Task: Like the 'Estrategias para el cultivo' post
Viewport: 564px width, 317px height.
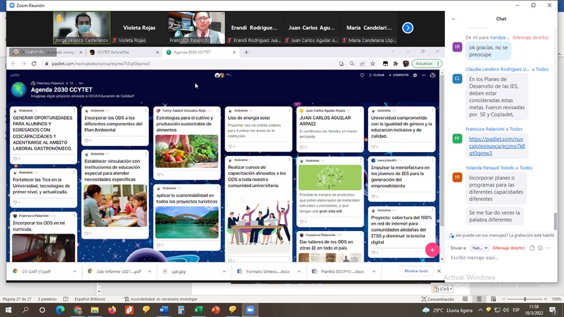Action: (x=159, y=174)
